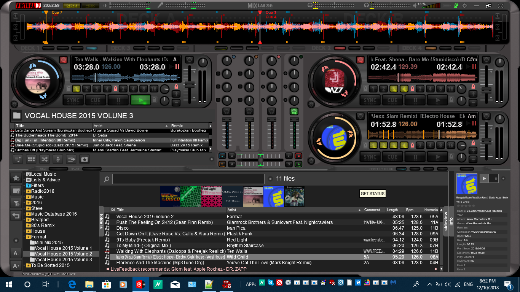Screen dimensions: 520x292
Task: Trigger hot cue 3 on the Dare Me deck
Action: coord(394,89)
